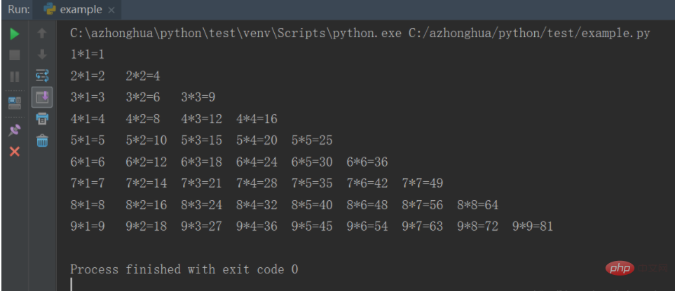
Task: Close the example run tab
Action: click(111, 10)
